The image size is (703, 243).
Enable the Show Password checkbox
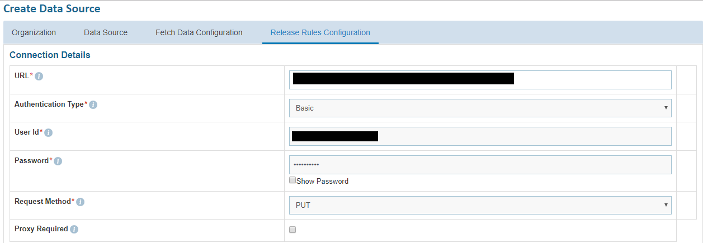click(292, 180)
